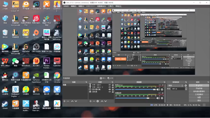Move scene up with the up arrow
The image size is (210, 118).
(x=72, y=101)
